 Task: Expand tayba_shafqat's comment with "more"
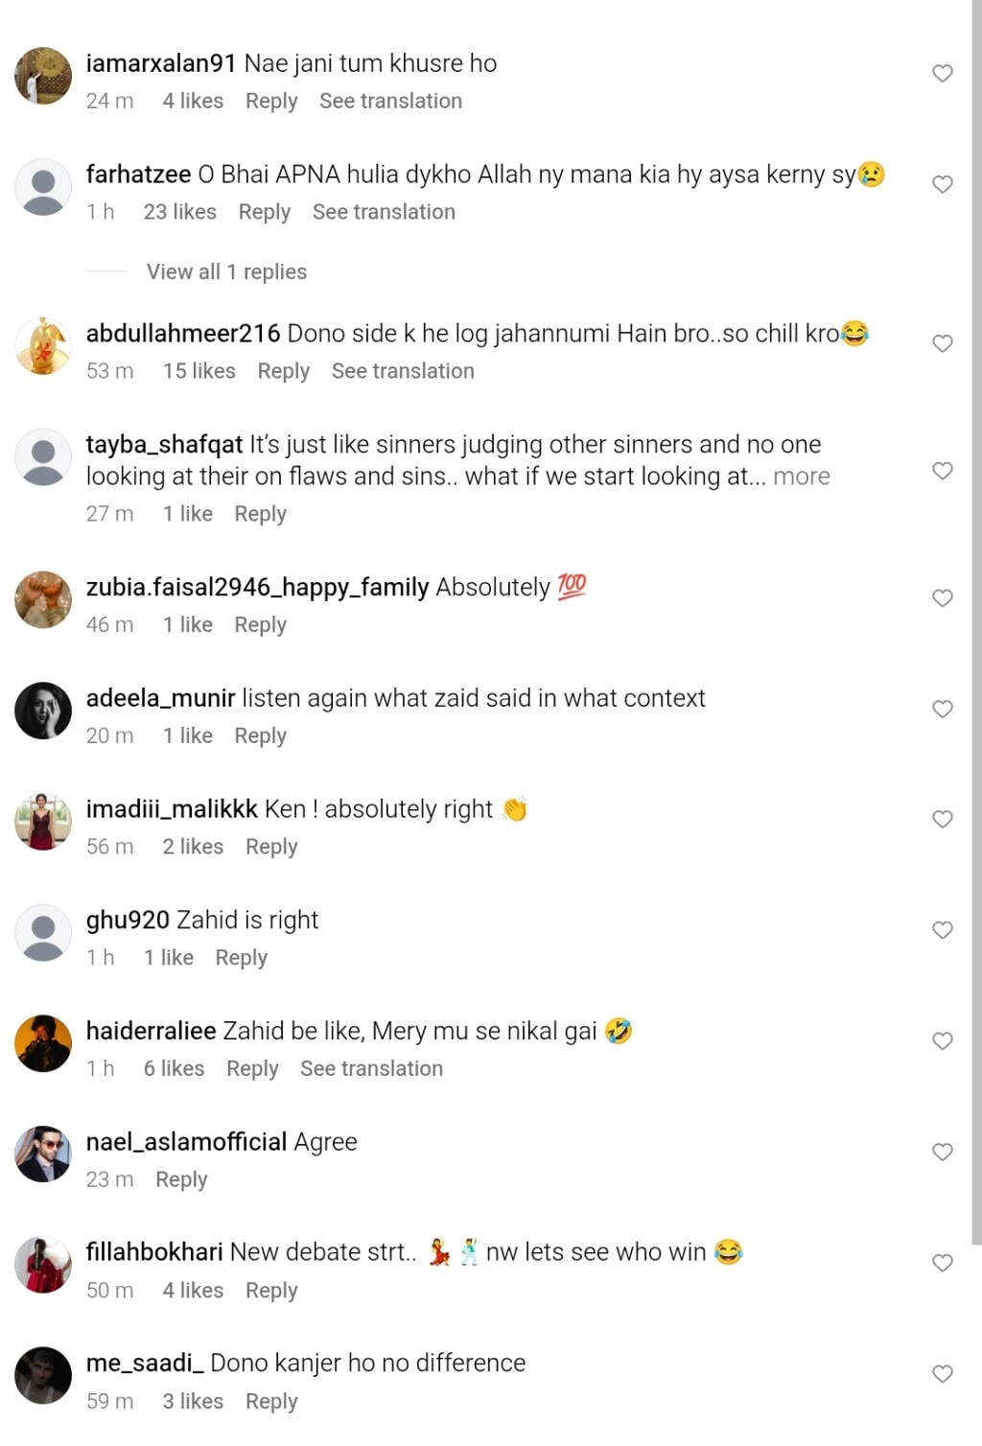pyautogui.click(x=802, y=477)
